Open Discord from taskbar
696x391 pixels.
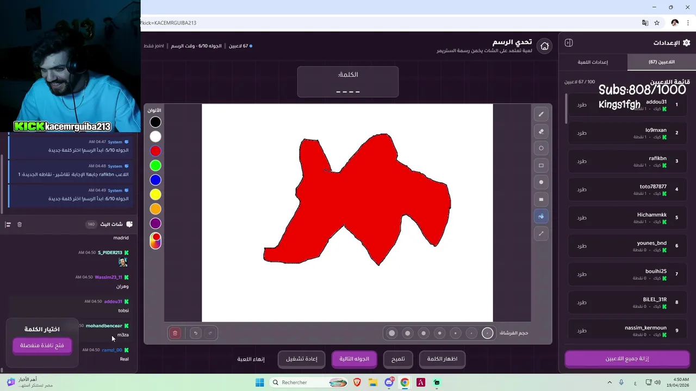pos(389,382)
